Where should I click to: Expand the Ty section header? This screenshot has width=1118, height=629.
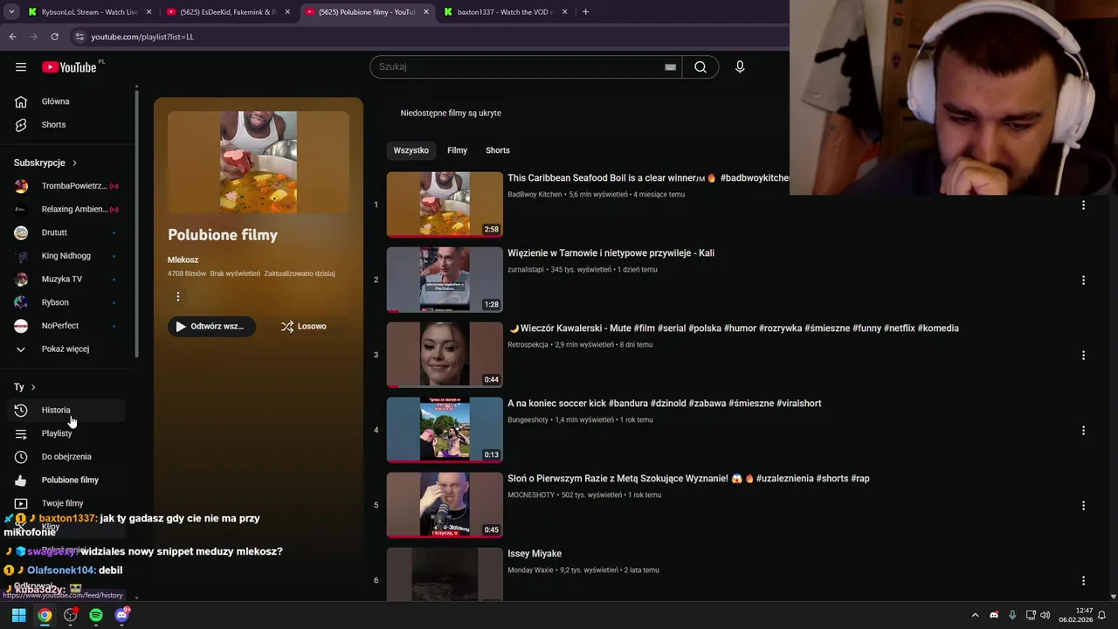point(24,387)
